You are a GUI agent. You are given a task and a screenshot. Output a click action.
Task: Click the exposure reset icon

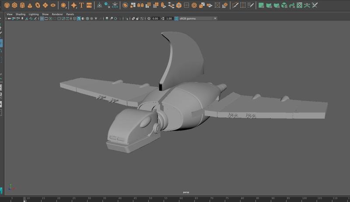pos(149,18)
